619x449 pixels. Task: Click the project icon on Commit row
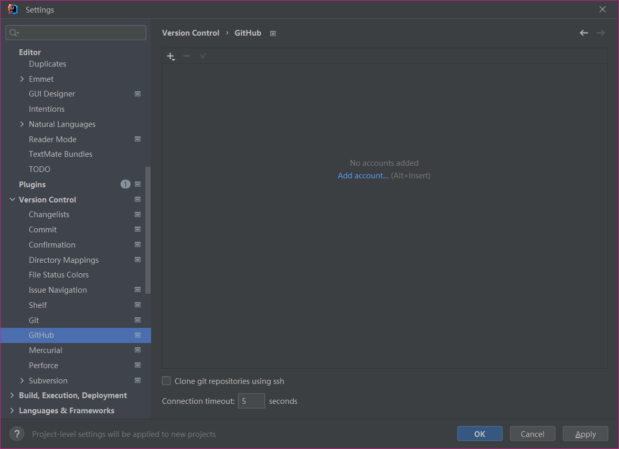coord(138,229)
